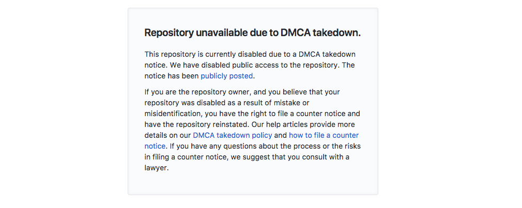Open "how to file a counter" link
Screen dimensions: 522x208
coord(324,135)
